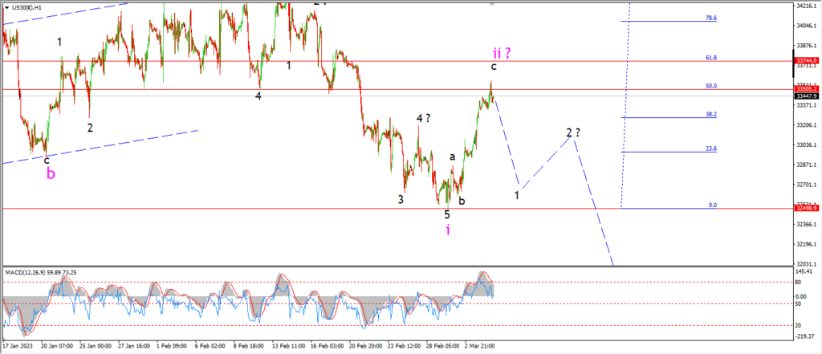Screen dimensions: 822x354
Task: Click the red 32498.9 price level tag
Action: tap(806, 208)
